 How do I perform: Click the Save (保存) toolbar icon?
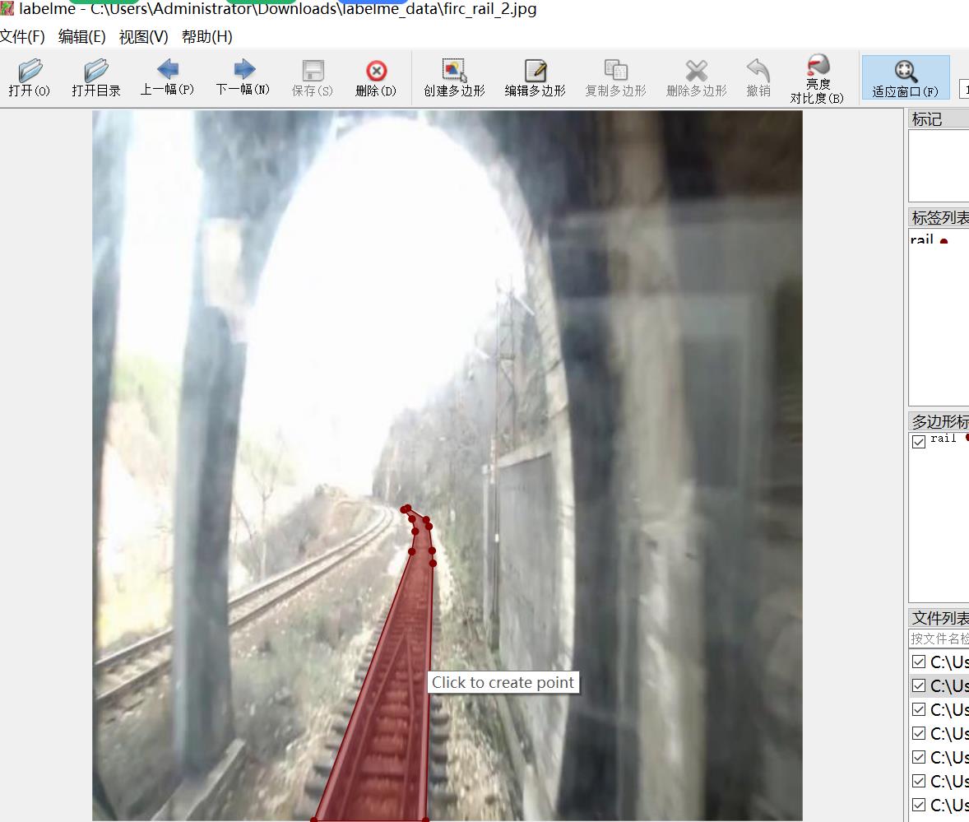tap(313, 78)
